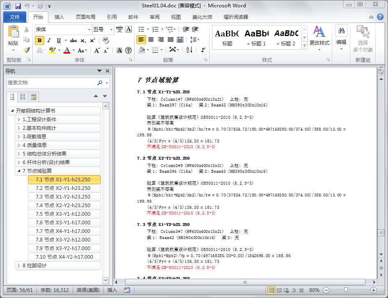388x298 pixels.
Task: Open the font size dropdown showing 五号
Action: (111, 29)
